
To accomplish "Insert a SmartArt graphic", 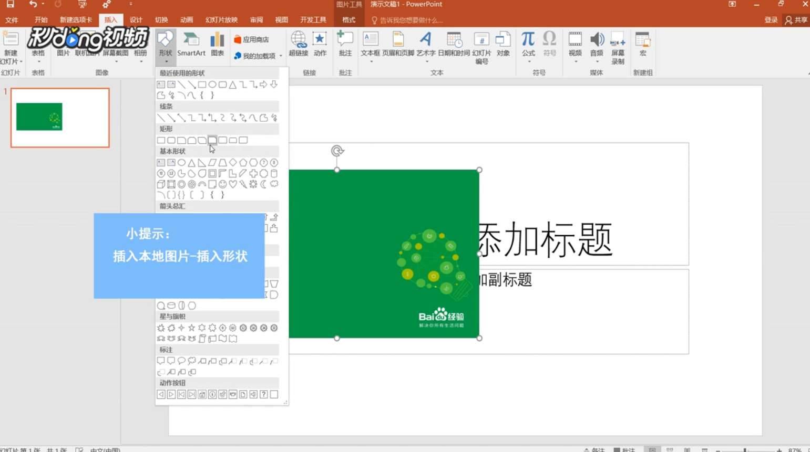I will (x=191, y=44).
